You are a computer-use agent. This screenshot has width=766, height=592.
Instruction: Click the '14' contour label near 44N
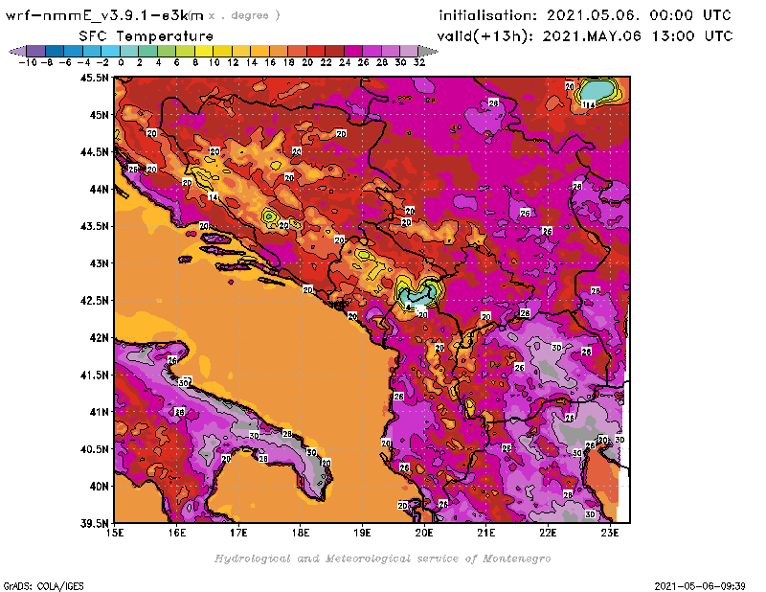tap(213, 196)
